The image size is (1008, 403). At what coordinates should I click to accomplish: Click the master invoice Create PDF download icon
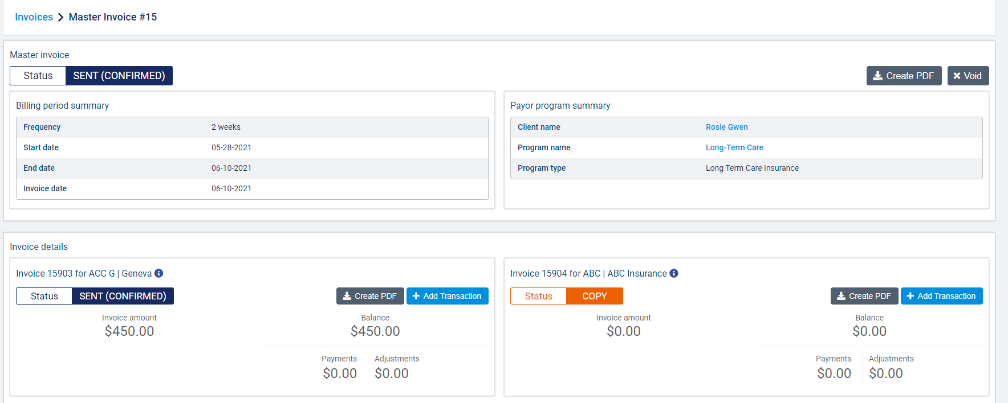(877, 76)
